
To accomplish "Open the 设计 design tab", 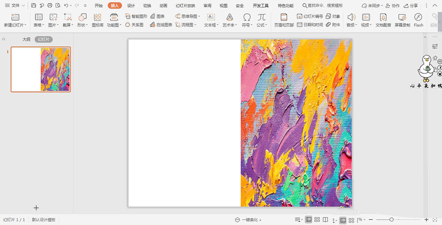I will [131, 6].
